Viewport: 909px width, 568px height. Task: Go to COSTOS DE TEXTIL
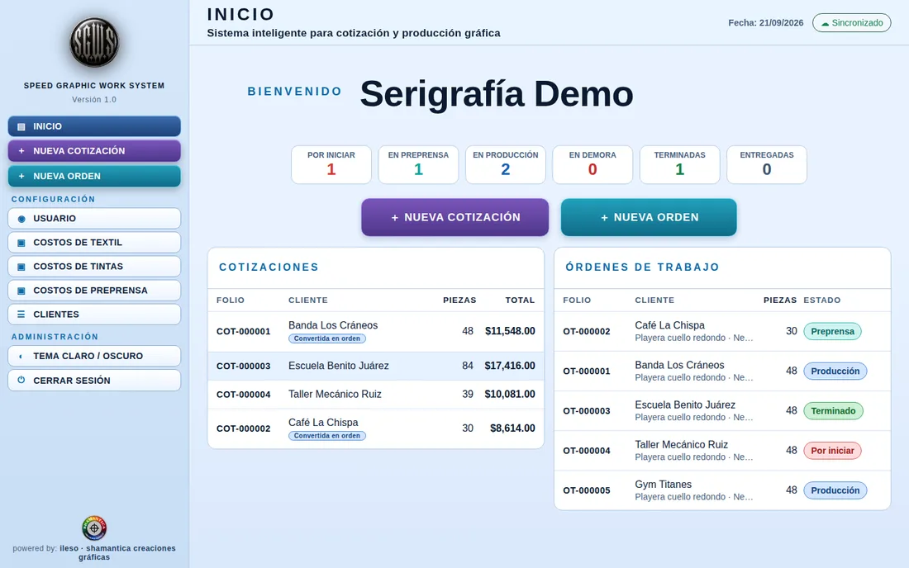tap(94, 243)
